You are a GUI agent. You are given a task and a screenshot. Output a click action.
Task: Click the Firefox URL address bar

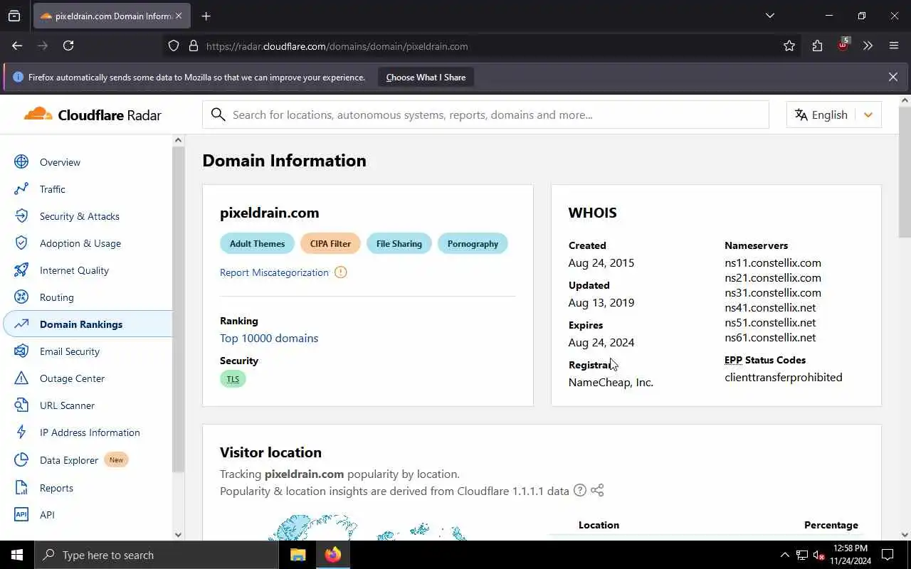[484, 46]
